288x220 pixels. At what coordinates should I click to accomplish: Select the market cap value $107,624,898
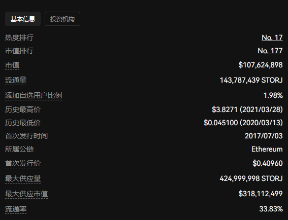[x=261, y=65]
